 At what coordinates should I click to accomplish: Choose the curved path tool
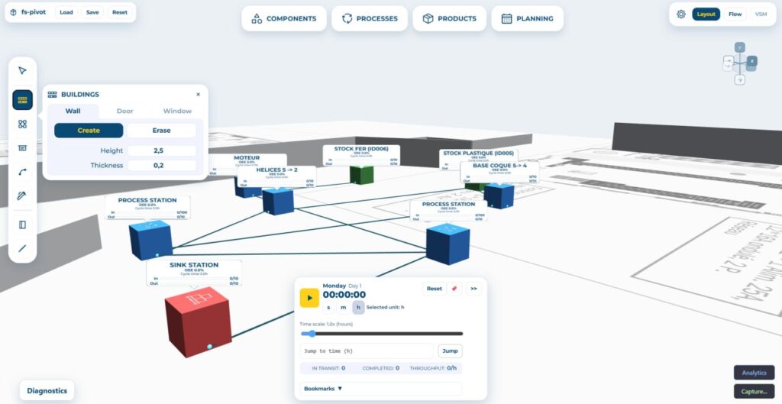(x=22, y=172)
